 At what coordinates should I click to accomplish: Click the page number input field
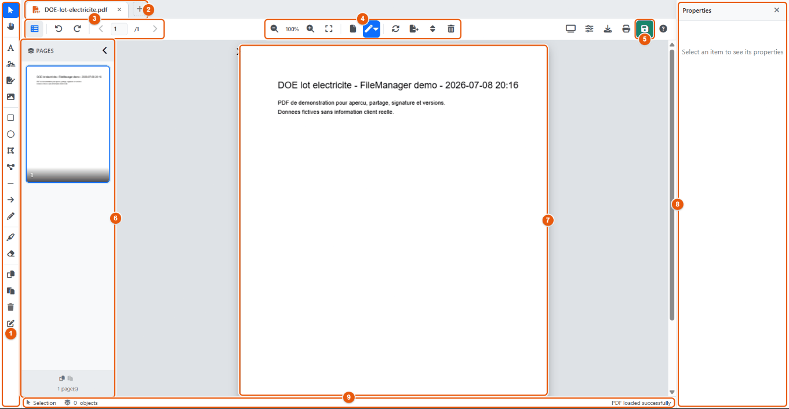[119, 29]
